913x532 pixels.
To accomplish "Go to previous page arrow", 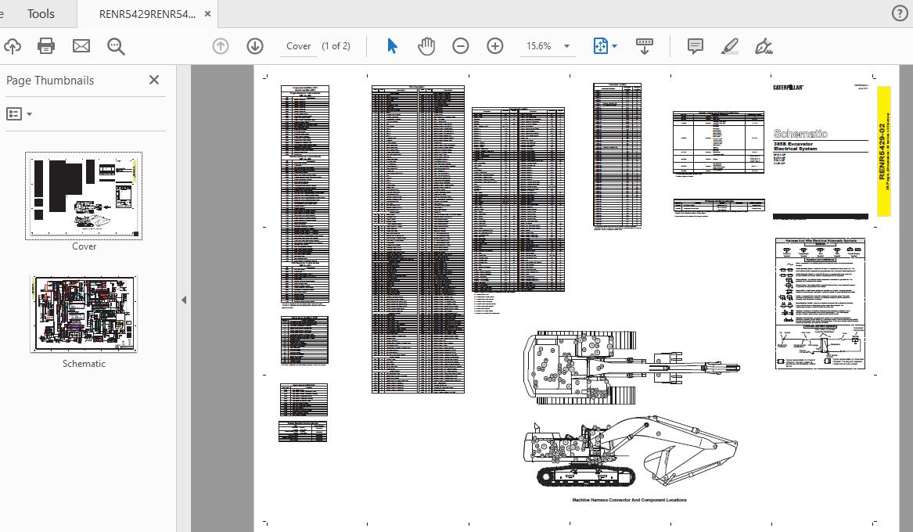I will pyautogui.click(x=220, y=46).
